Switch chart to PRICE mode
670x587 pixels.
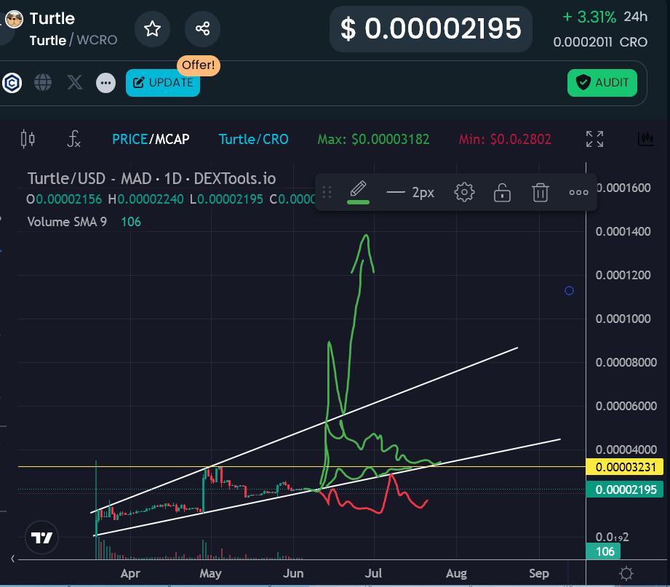(x=129, y=139)
